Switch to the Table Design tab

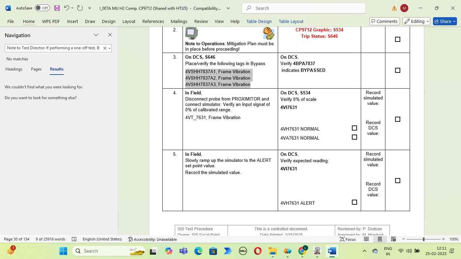pyautogui.click(x=259, y=21)
